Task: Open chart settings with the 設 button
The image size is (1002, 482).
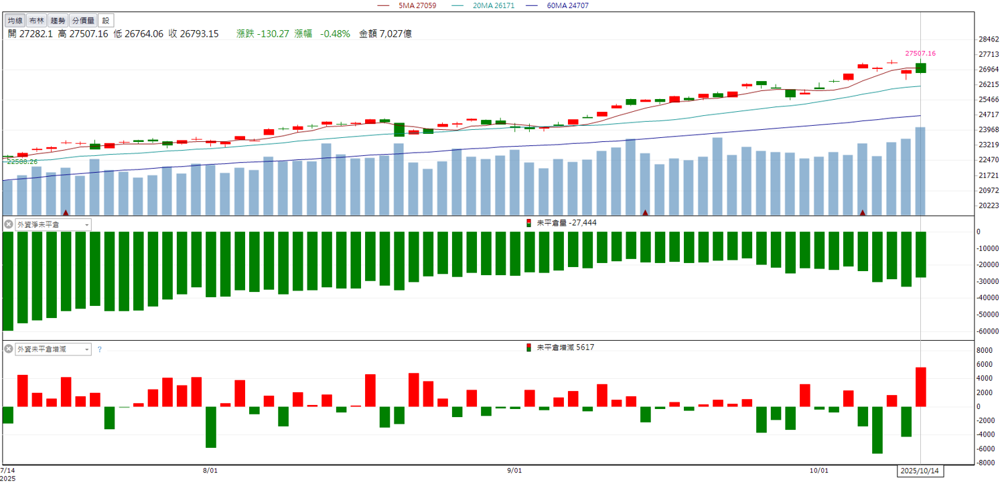Action: [x=105, y=21]
